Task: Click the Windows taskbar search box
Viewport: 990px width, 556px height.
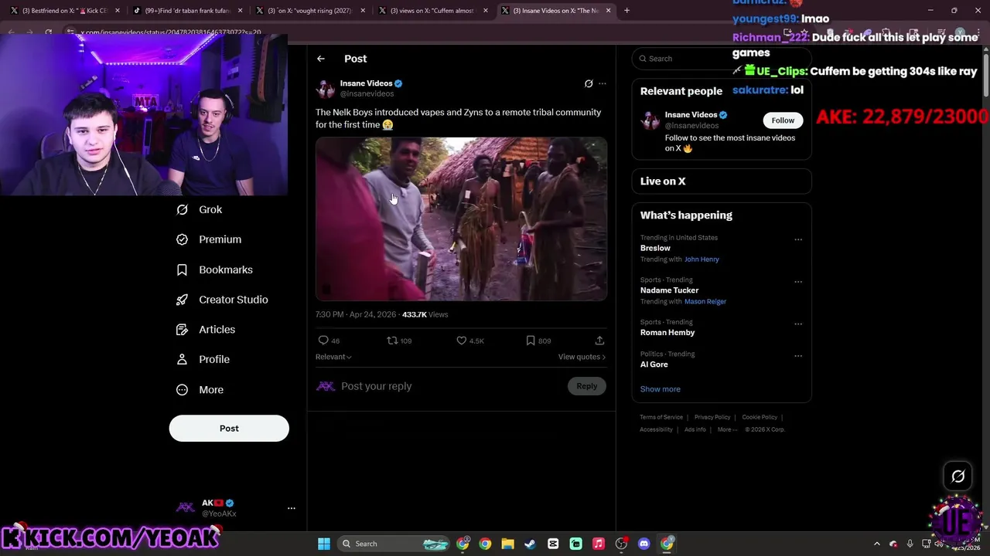Action: (x=394, y=544)
